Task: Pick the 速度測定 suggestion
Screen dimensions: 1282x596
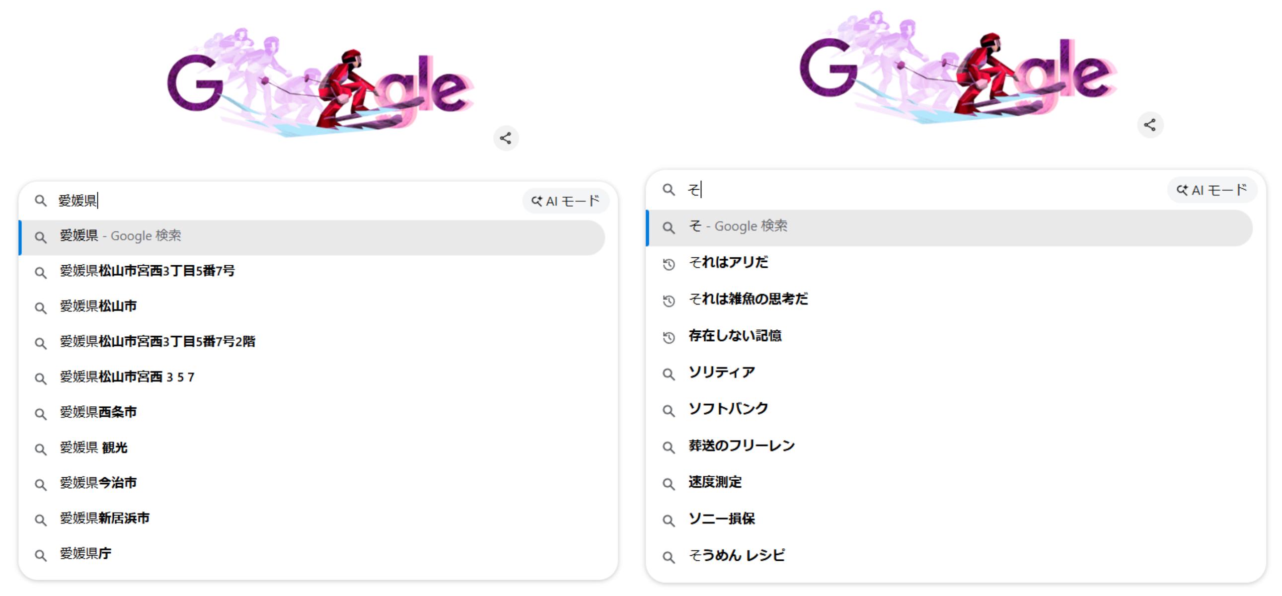Action: coord(715,482)
